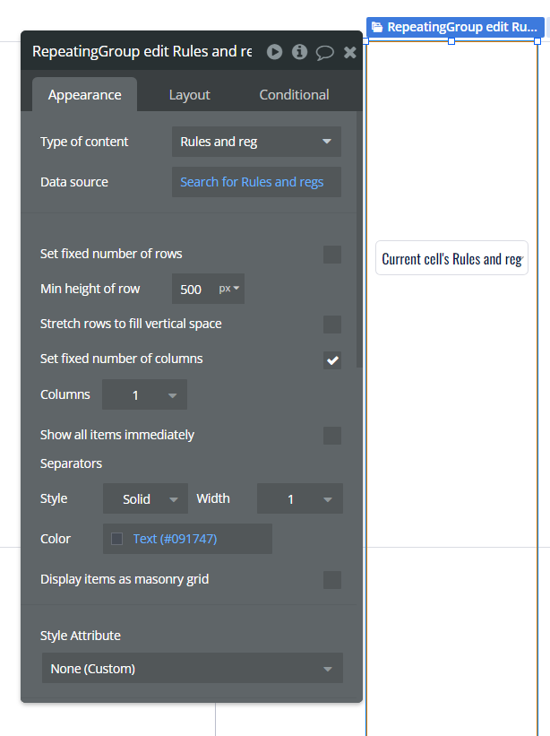The height and width of the screenshot is (736, 550).
Task: Click the play/preview icon in panel header
Action: (x=275, y=52)
